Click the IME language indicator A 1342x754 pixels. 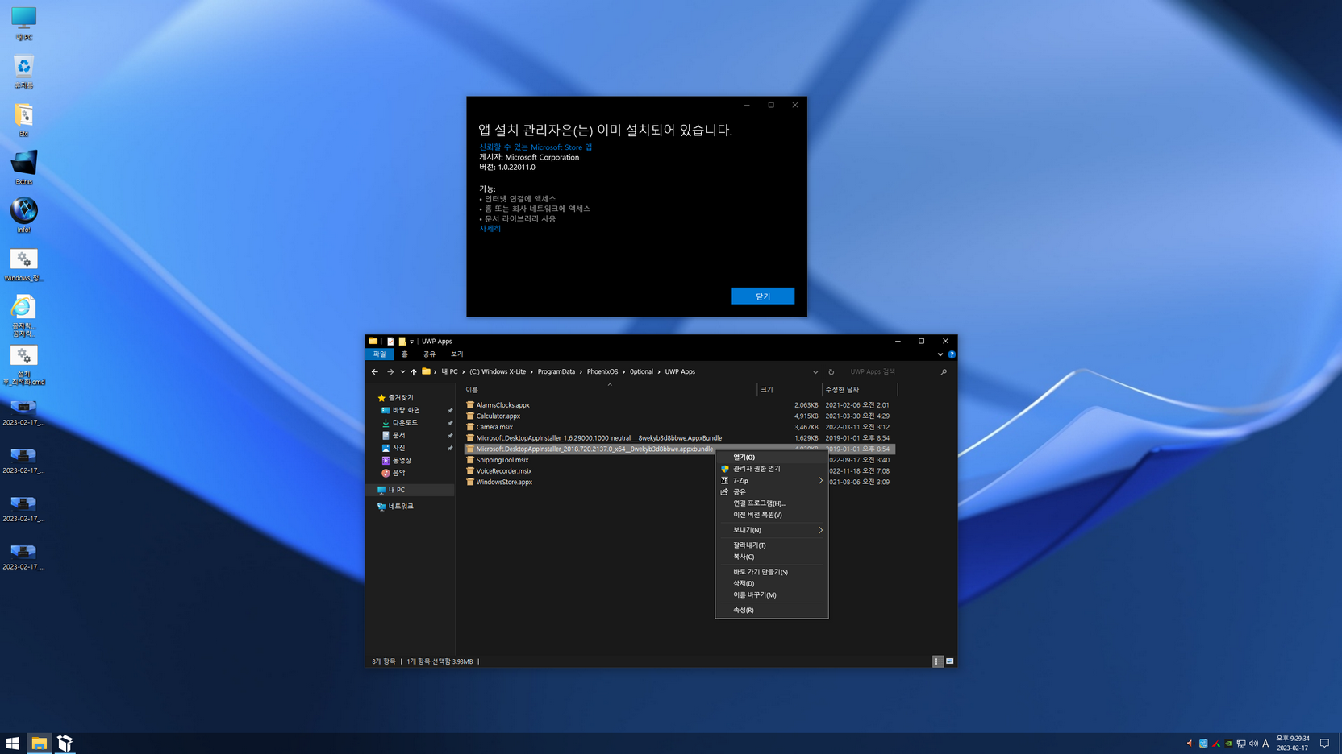click(x=1265, y=744)
